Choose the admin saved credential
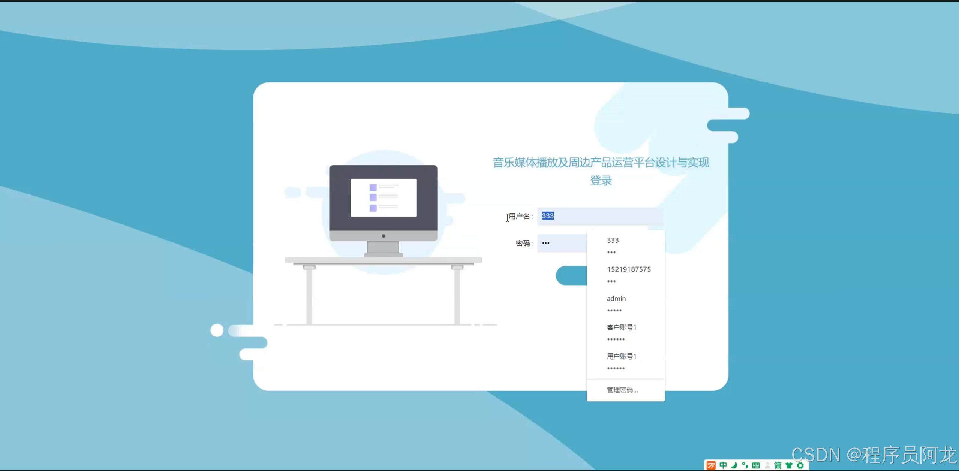This screenshot has height=471, width=959. point(625,303)
